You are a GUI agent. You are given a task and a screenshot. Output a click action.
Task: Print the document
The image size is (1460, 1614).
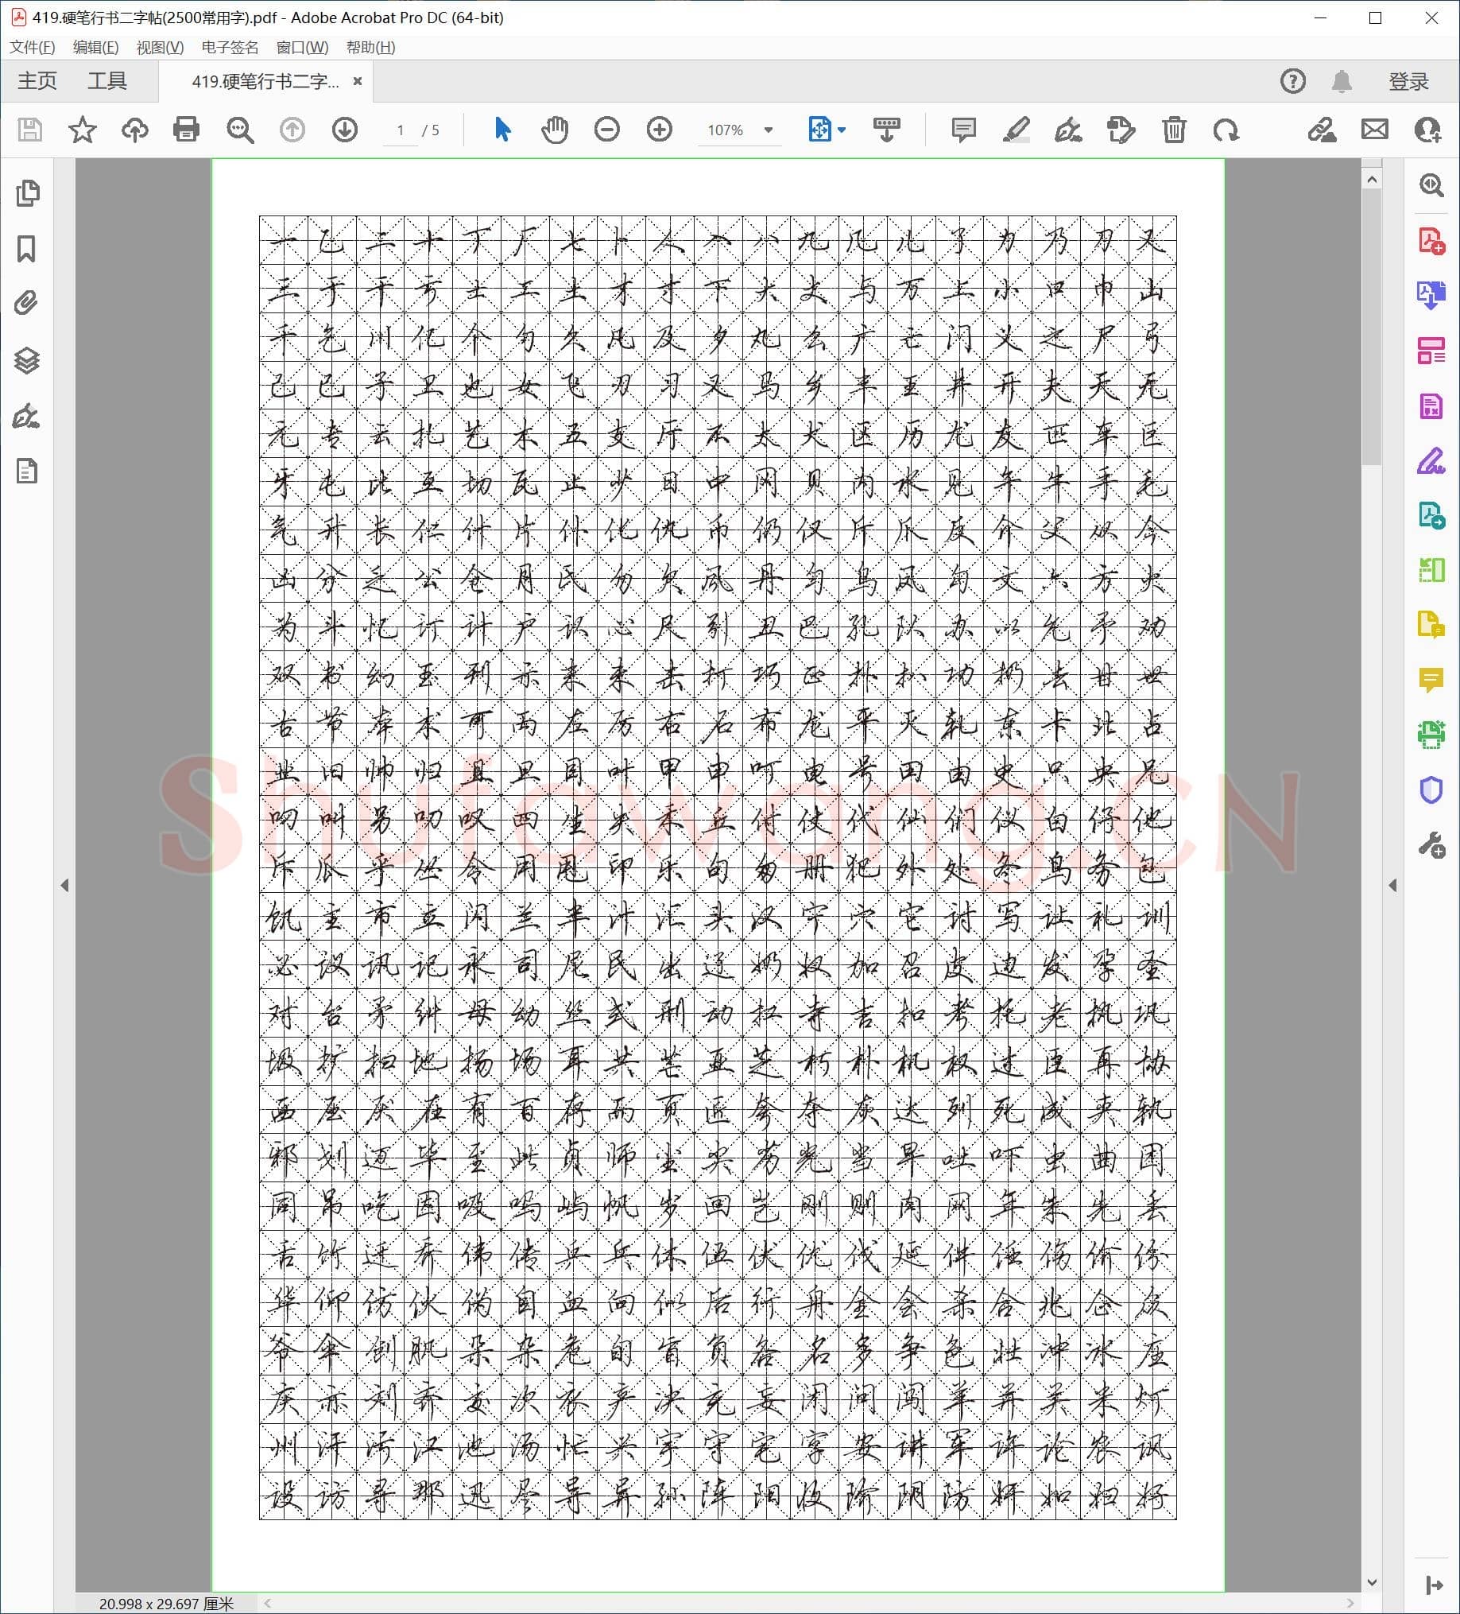[x=187, y=130]
